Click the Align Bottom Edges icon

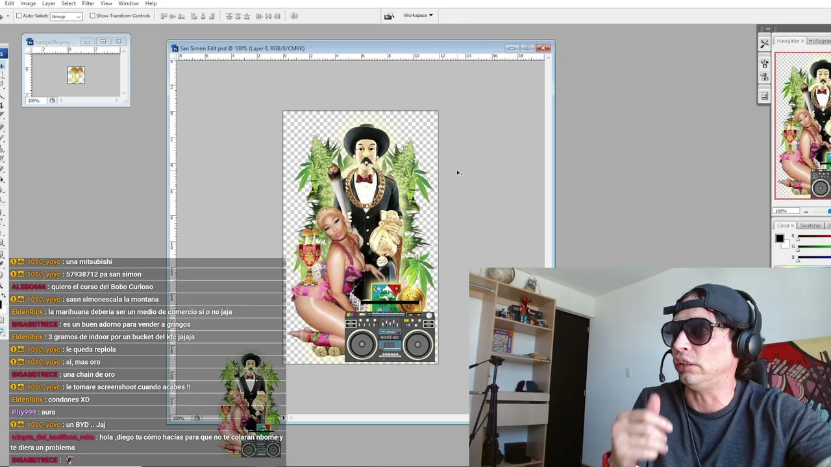pyautogui.click(x=181, y=16)
